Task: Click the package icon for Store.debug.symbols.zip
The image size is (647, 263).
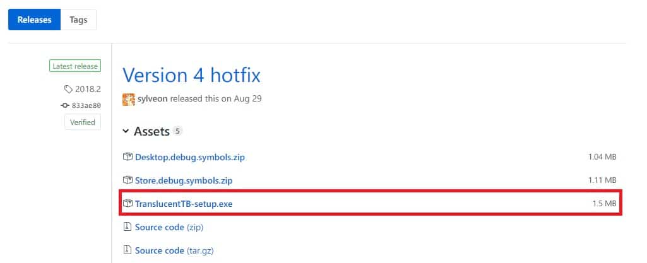Action: [128, 180]
